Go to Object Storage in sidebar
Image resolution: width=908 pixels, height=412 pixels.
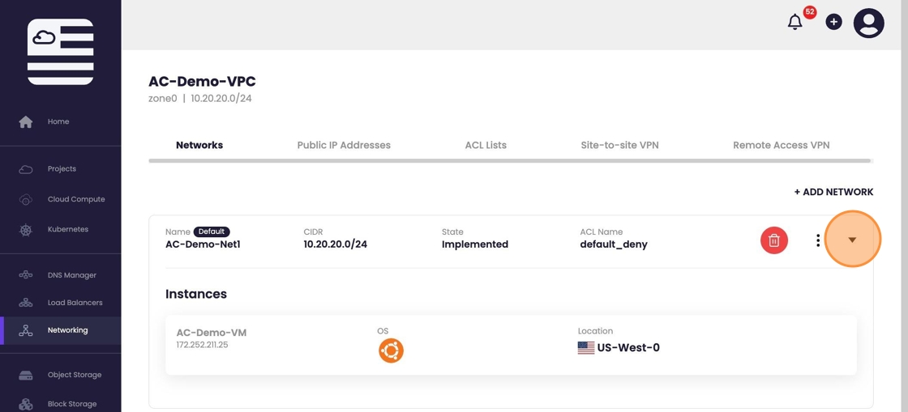pyautogui.click(x=74, y=376)
